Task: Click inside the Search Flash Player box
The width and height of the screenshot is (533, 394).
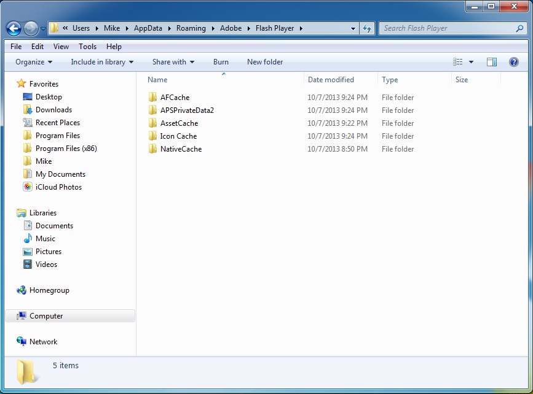Action: pyautogui.click(x=443, y=28)
